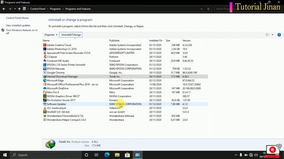
Task: Open Turn Windows features on or off
Action: tap(22, 31)
